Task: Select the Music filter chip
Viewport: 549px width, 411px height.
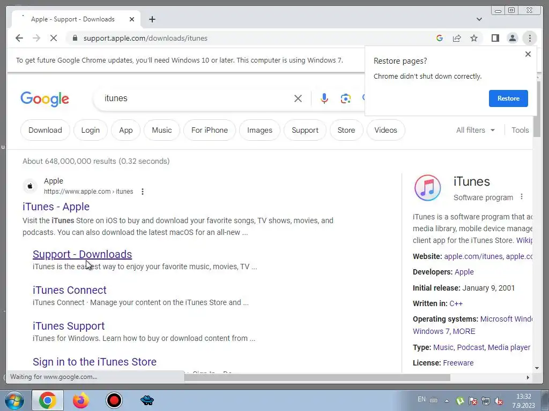Action: [162, 130]
